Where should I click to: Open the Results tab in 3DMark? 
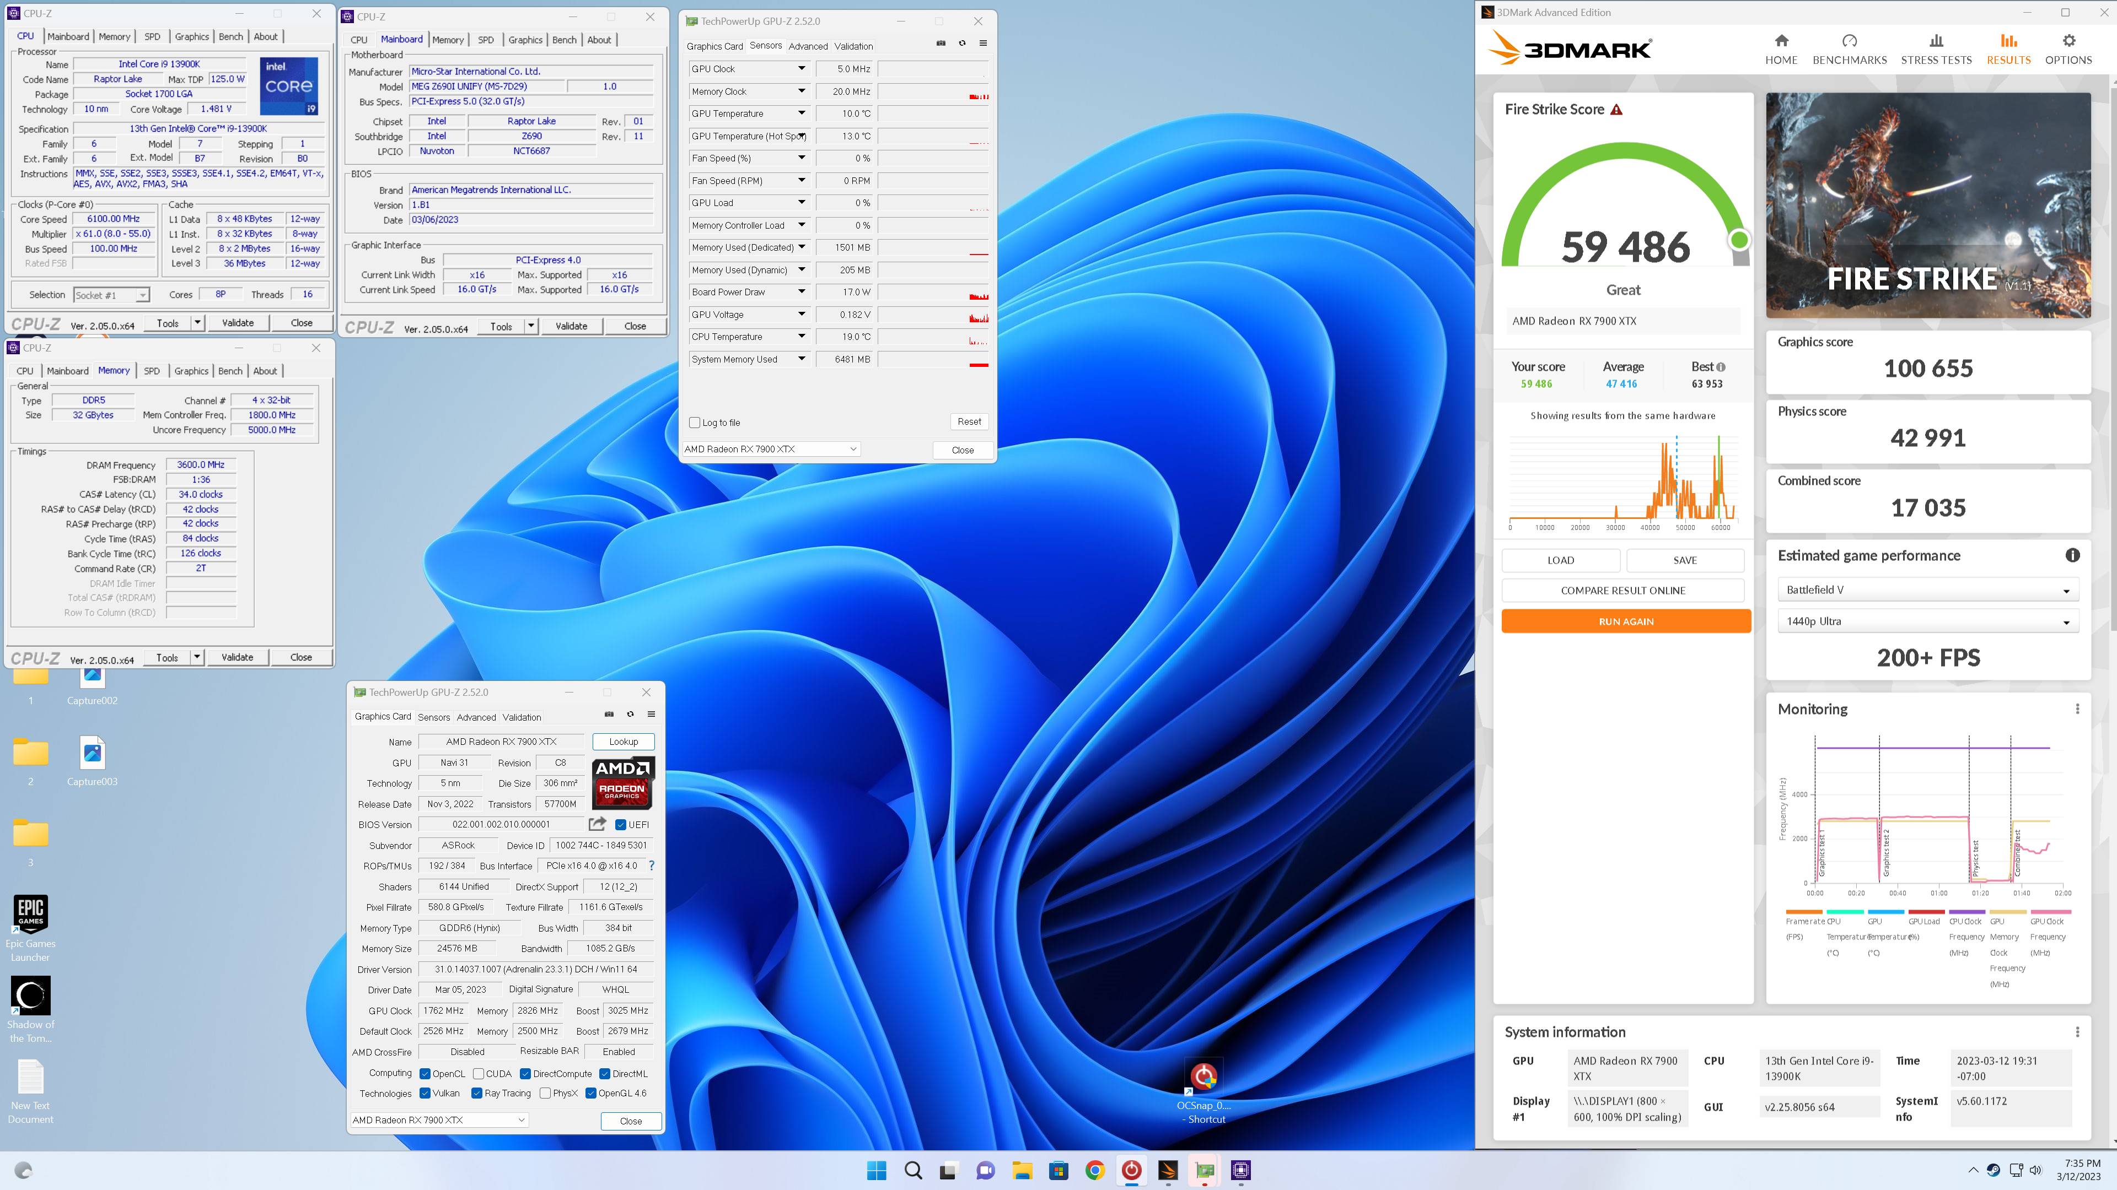click(2008, 49)
